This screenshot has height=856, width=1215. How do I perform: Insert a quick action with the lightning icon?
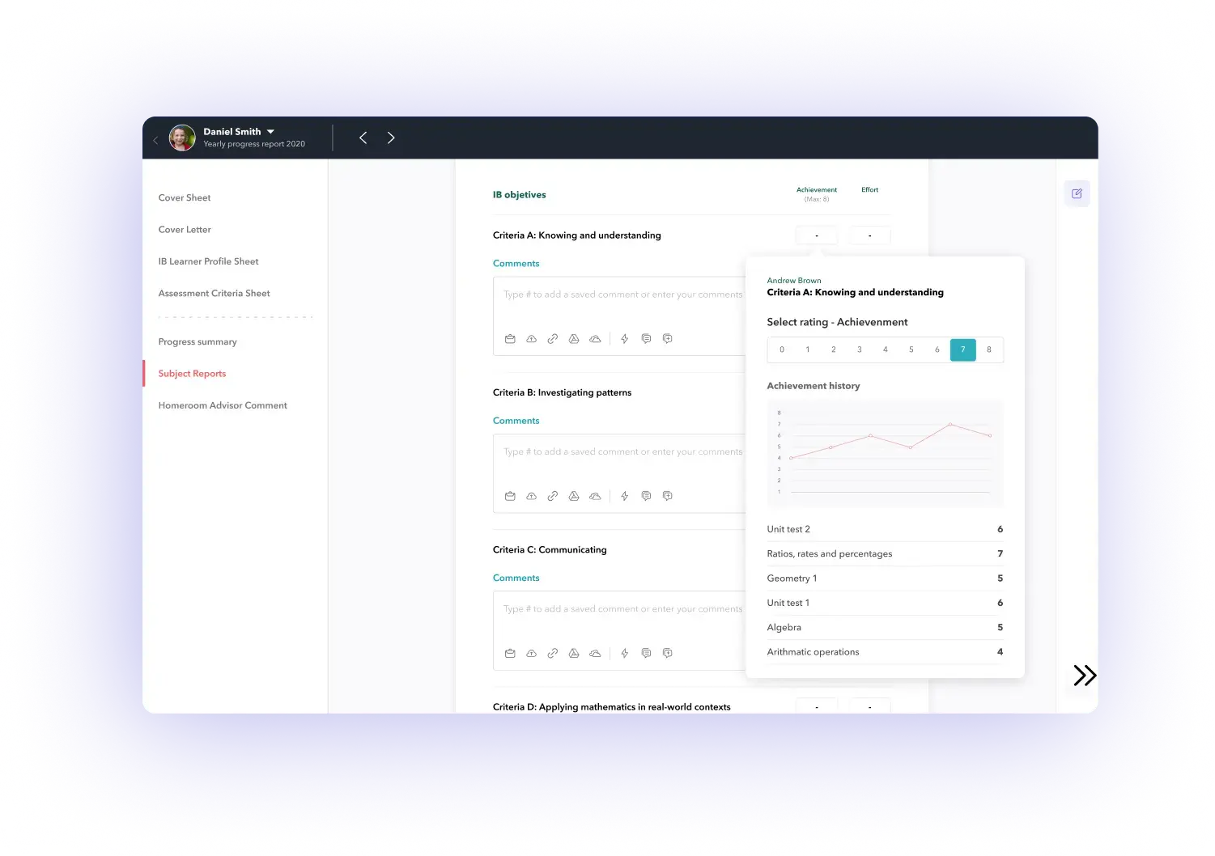tap(624, 338)
